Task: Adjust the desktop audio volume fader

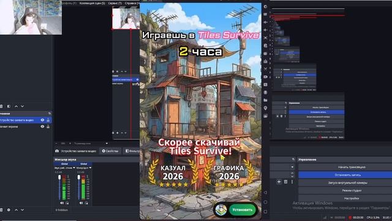Action: click(x=59, y=177)
